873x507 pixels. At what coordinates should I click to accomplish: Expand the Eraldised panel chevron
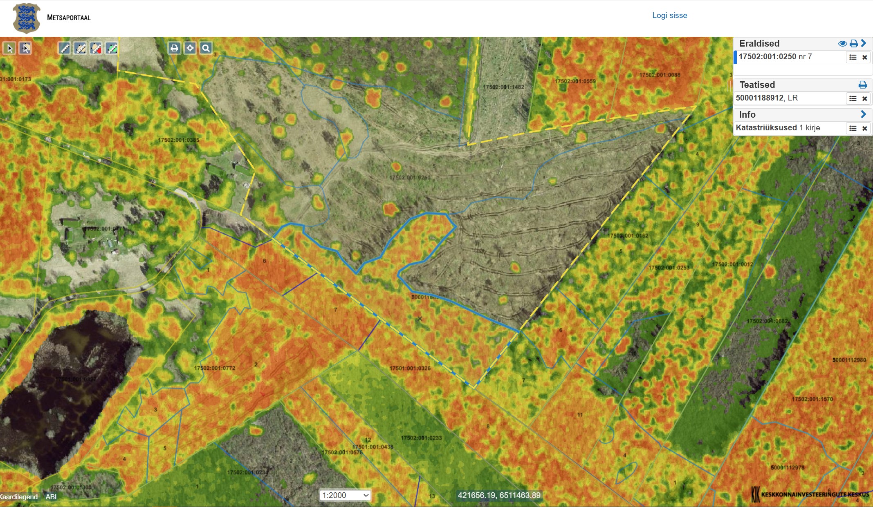[x=864, y=43]
